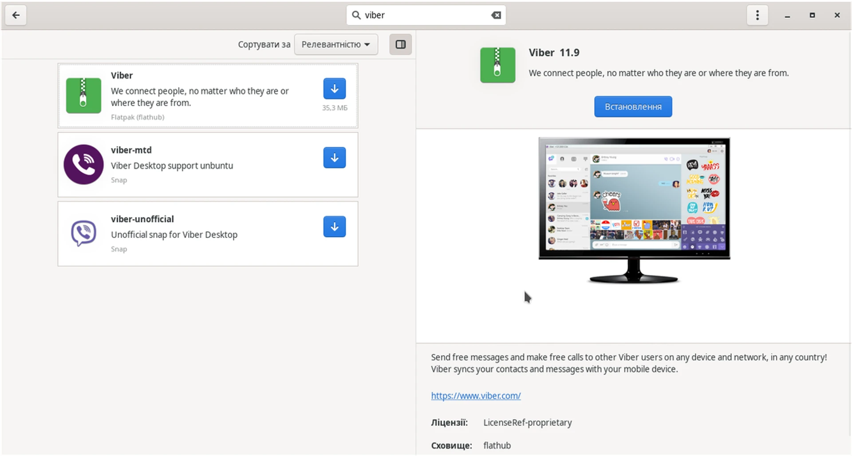Click the Unofficial snap for Viber Desktop text

tap(174, 235)
